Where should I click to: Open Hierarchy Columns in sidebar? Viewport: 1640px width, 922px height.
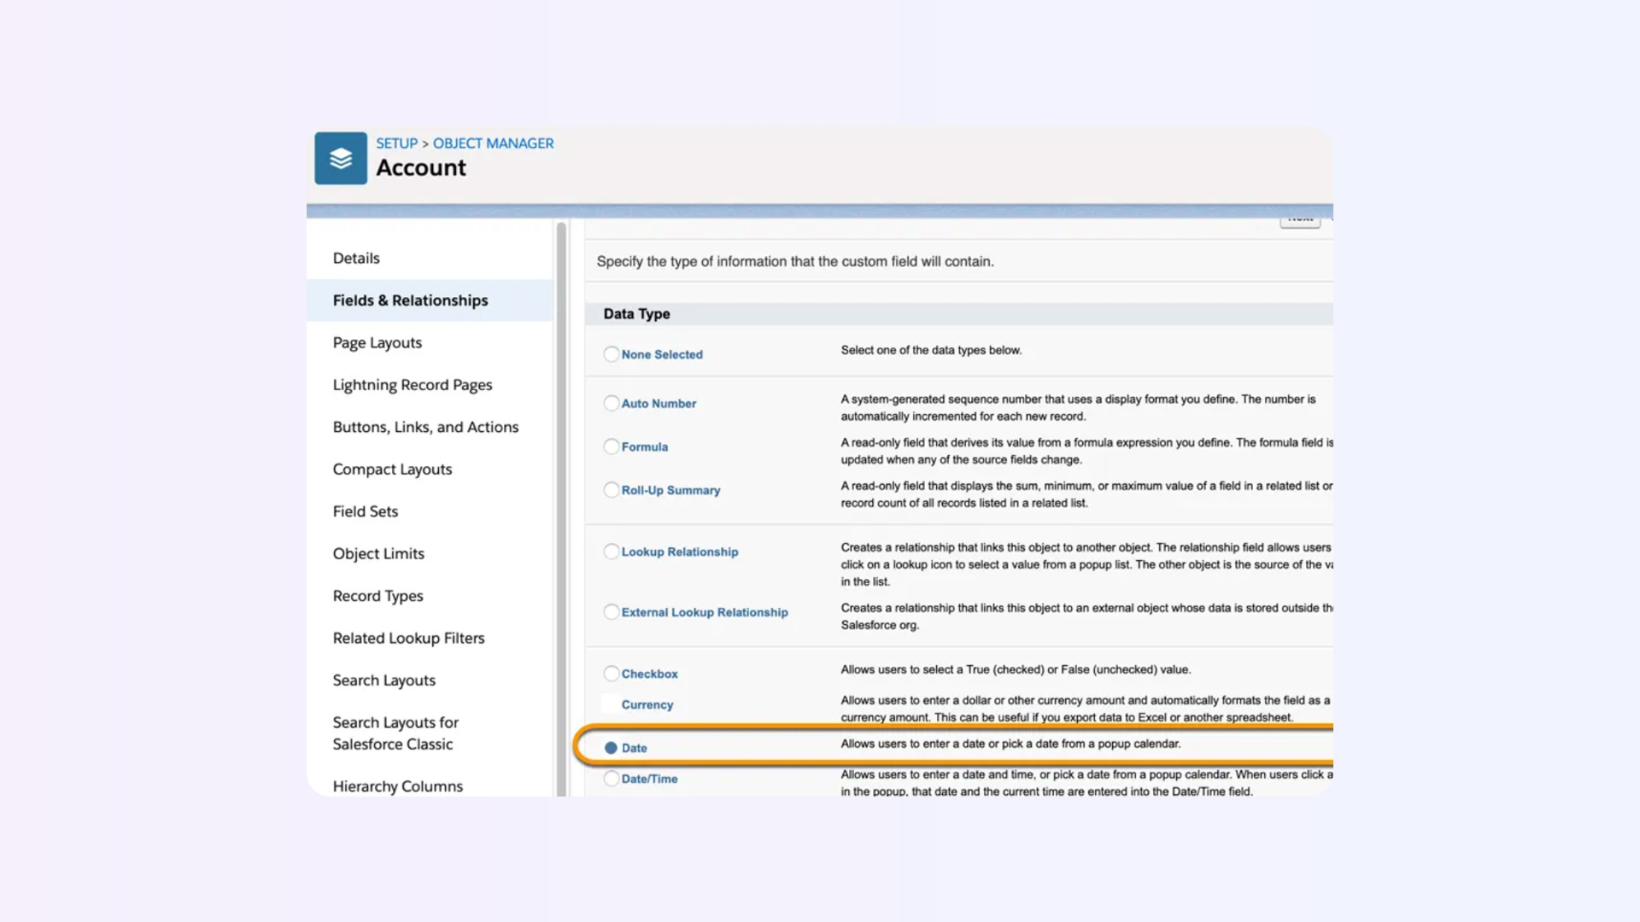point(398,786)
